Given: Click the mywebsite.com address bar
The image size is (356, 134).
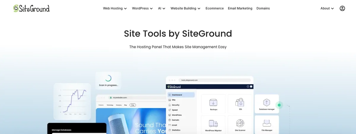Looking at the screenshot, I should pyautogui.click(x=137, y=98).
